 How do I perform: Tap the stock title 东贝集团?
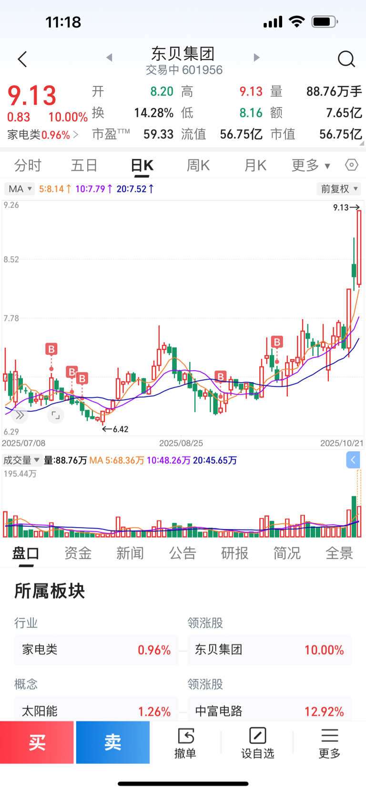(183, 53)
